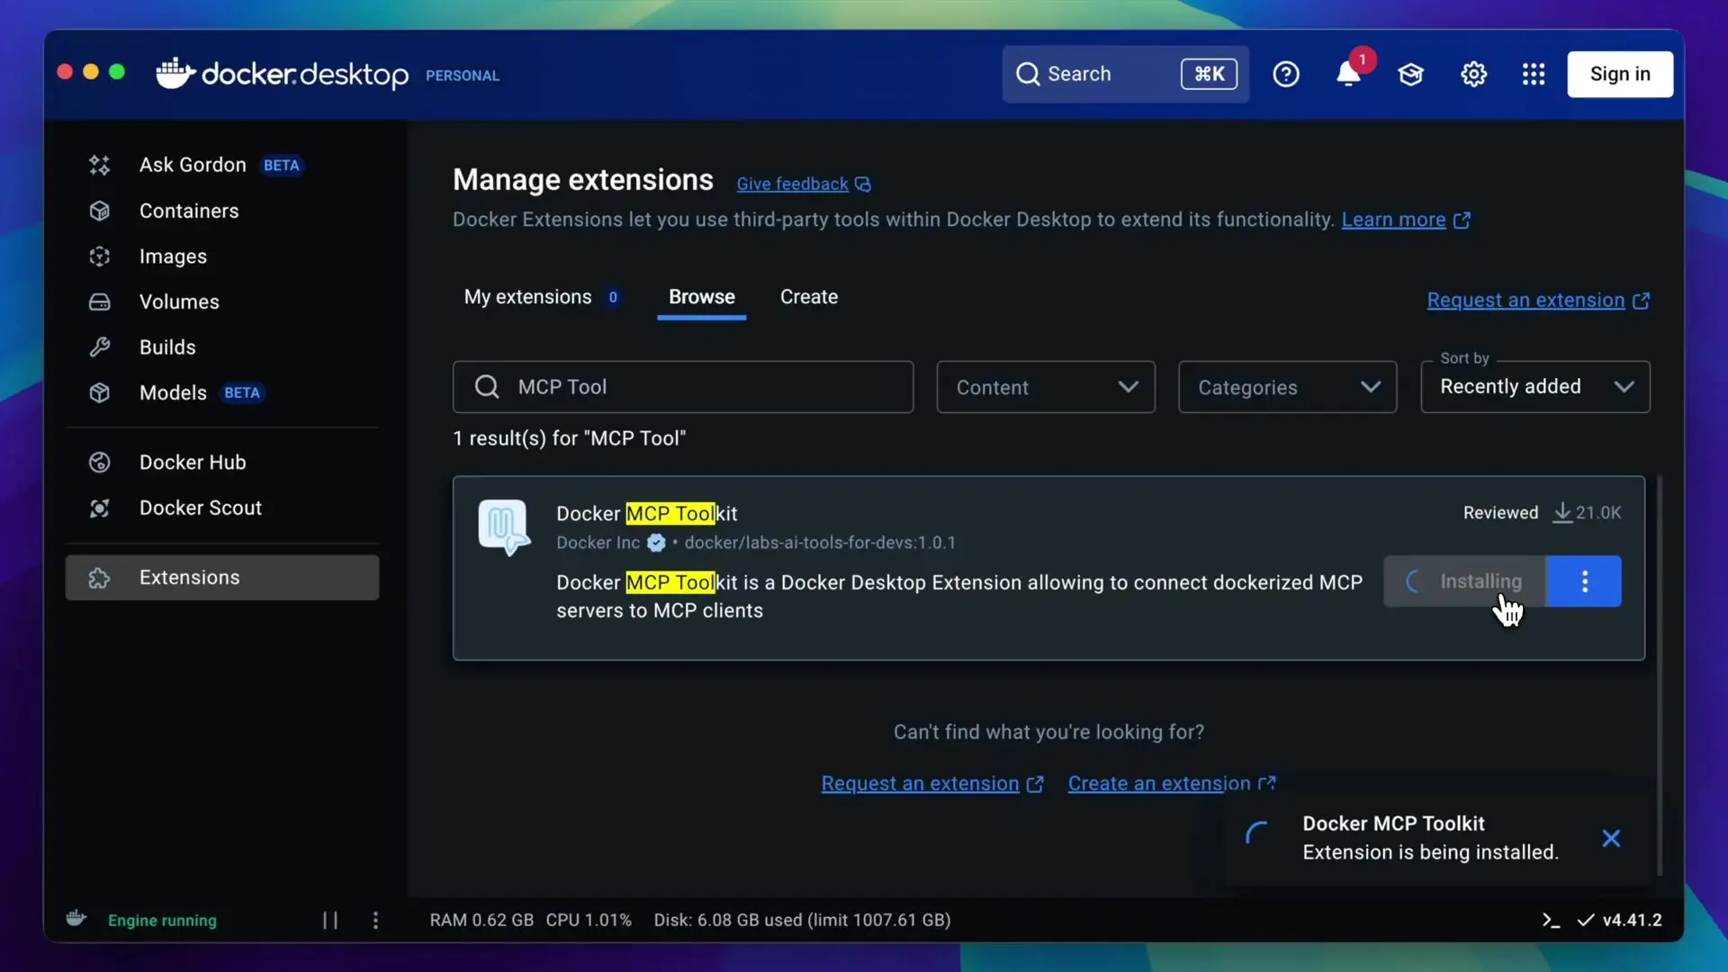1728x972 pixels.
Task: Click the Docker Scout icon
Action: (x=99, y=508)
